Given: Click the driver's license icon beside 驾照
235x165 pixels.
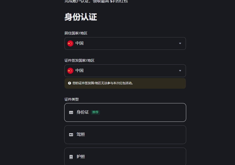Looking at the screenshot, I should (71, 134).
